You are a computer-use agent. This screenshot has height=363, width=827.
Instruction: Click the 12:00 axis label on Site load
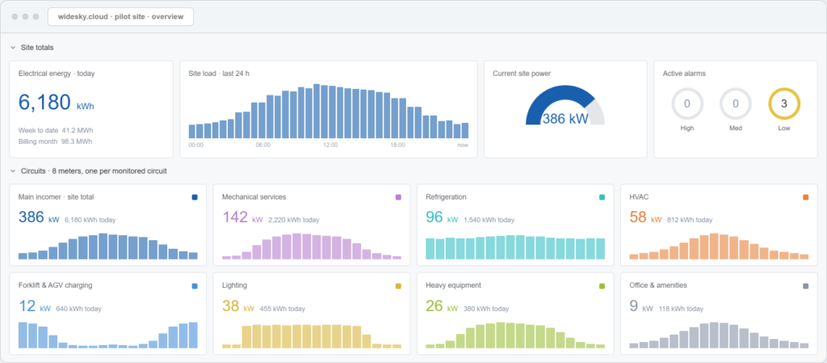(330, 145)
